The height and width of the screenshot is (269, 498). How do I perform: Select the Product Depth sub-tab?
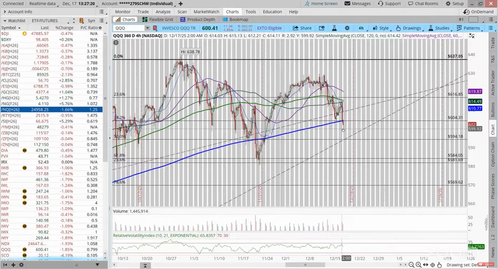[197, 20]
